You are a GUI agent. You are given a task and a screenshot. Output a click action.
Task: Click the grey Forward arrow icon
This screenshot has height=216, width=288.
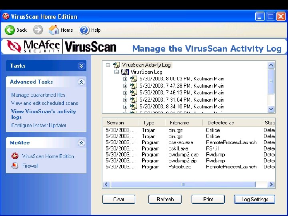[38, 30]
